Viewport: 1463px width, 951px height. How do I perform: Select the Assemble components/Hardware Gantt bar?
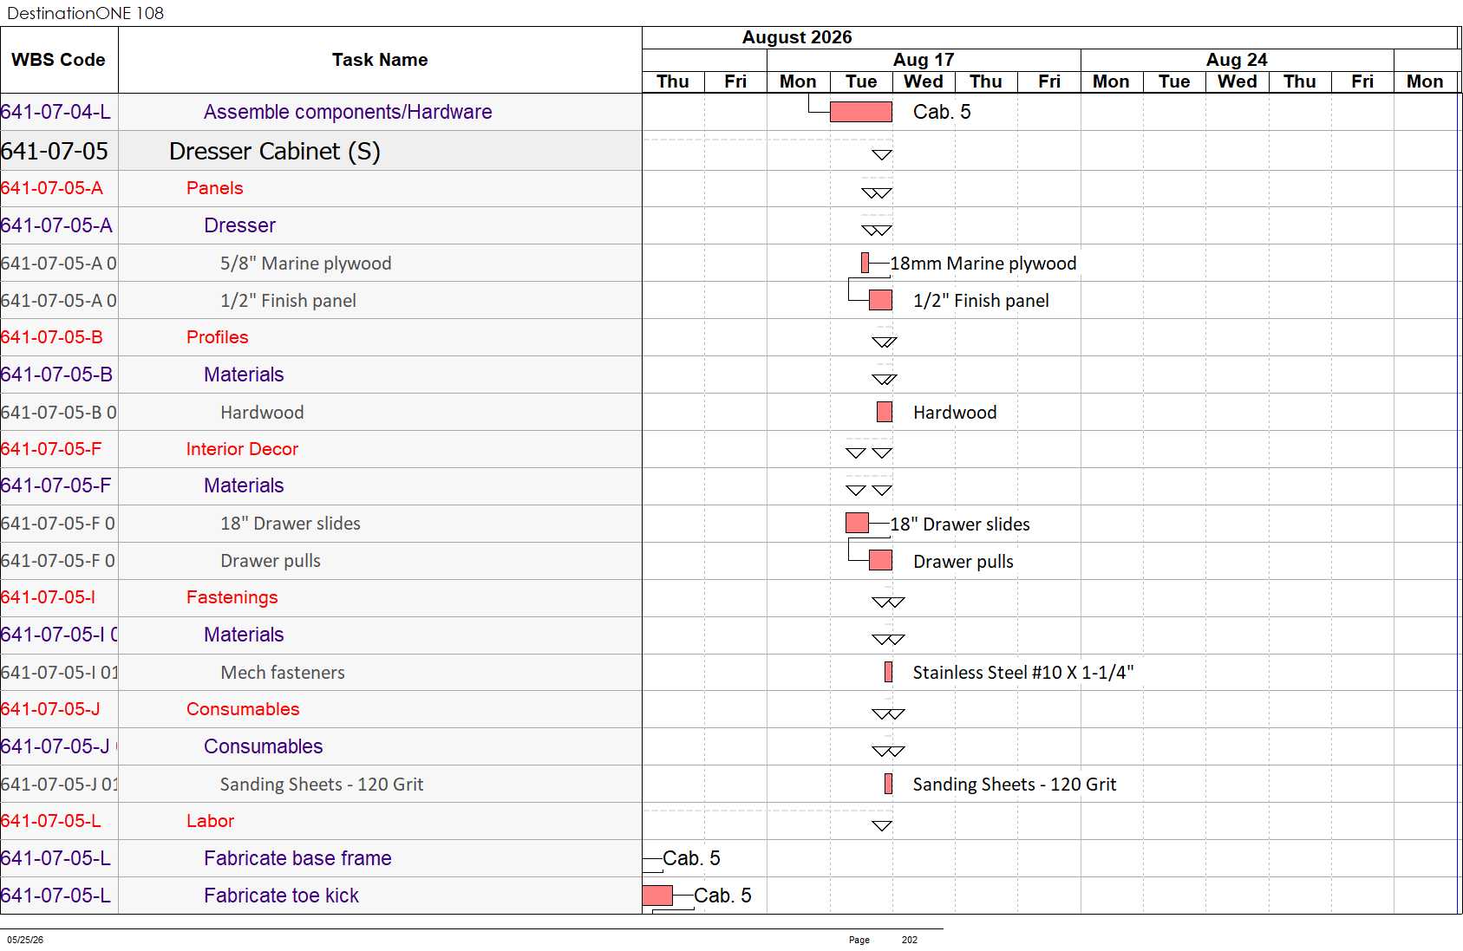click(860, 112)
